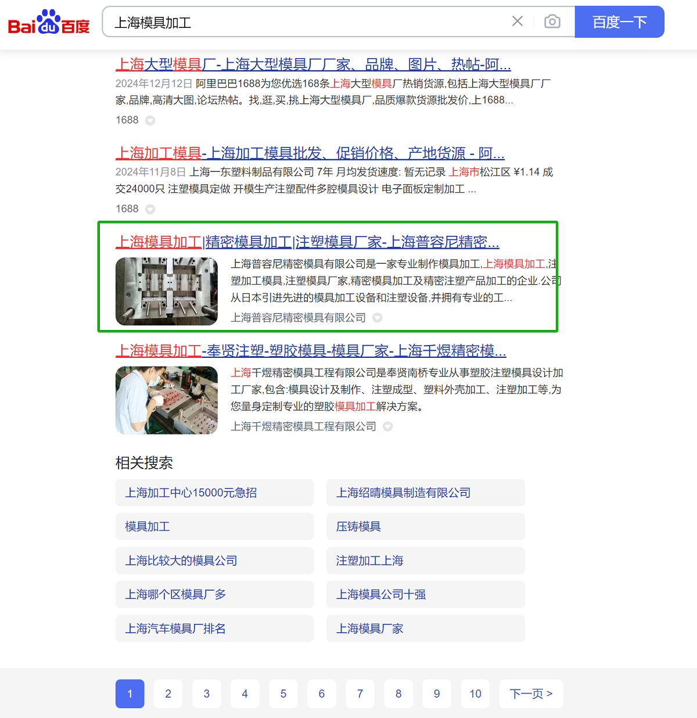Open the 上海大型模具厂 result title link
Screen dimensions: 697x718
pos(313,64)
